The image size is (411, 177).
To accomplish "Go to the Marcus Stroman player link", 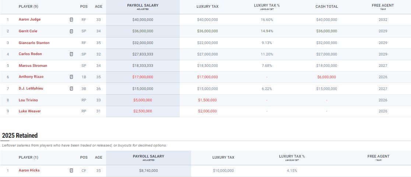I will (x=33, y=66).
